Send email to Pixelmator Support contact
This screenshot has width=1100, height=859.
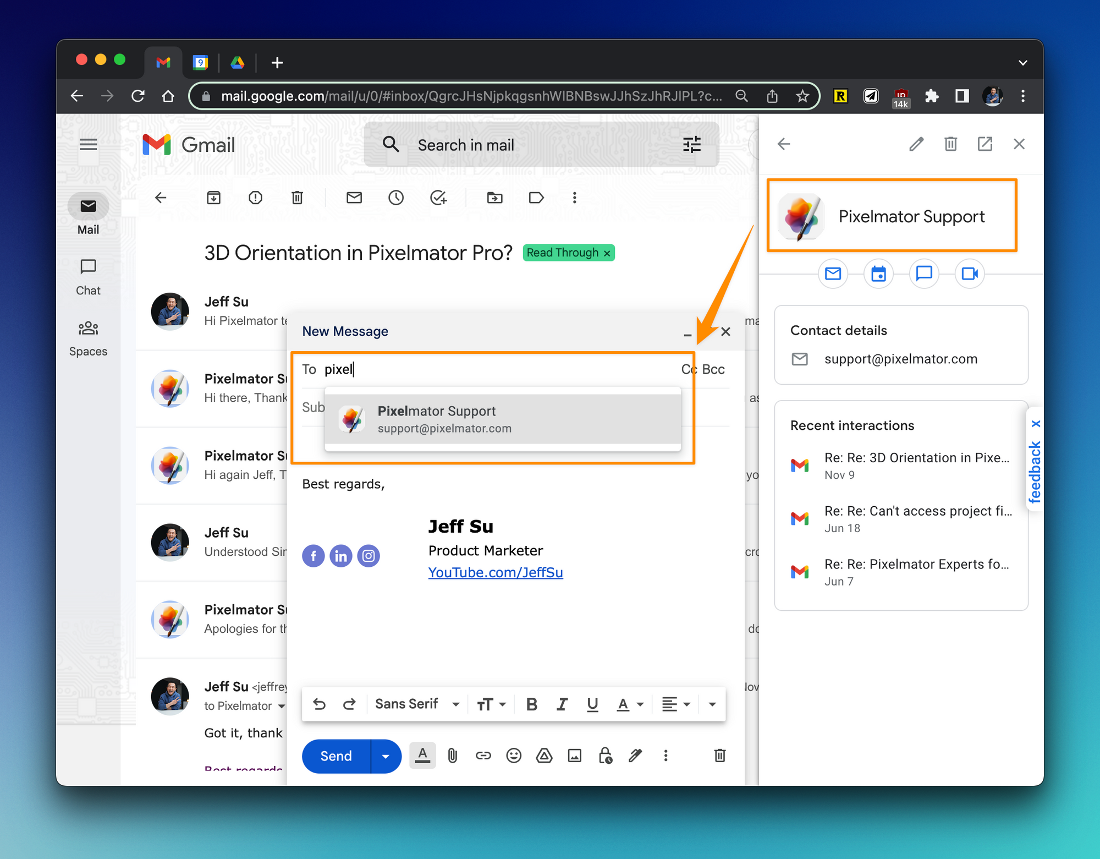pos(833,273)
